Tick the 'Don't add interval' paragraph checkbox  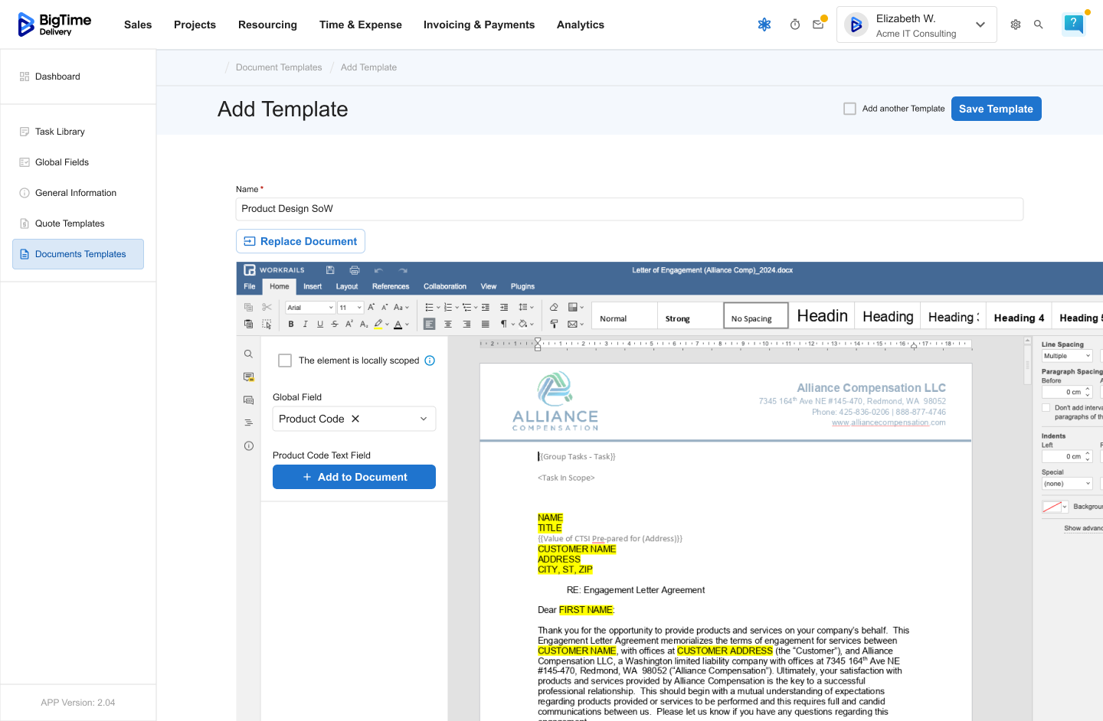click(x=1046, y=408)
